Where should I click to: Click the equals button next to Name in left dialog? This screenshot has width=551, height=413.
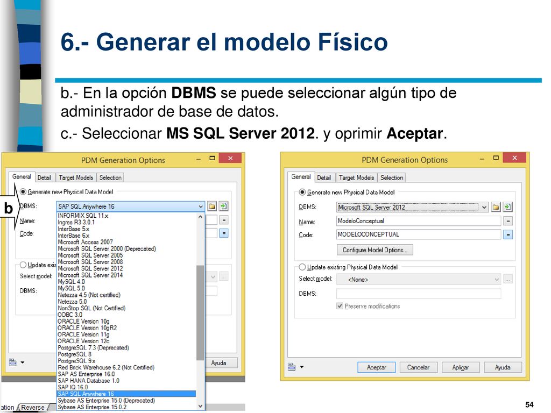click(224, 220)
